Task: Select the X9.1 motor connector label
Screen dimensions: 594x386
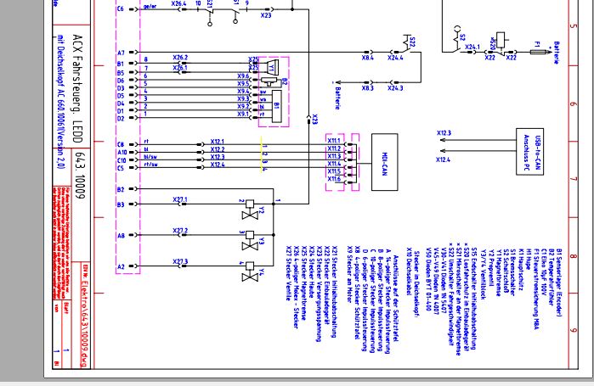Action: pyautogui.click(x=243, y=114)
